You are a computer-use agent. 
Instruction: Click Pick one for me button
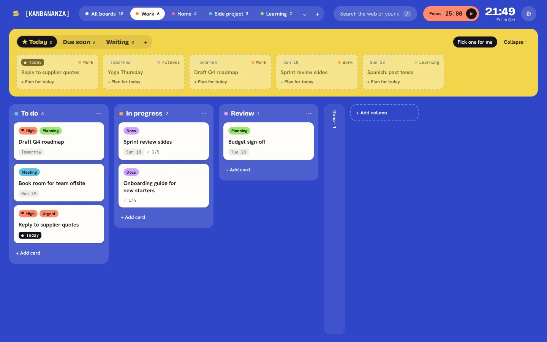click(475, 42)
